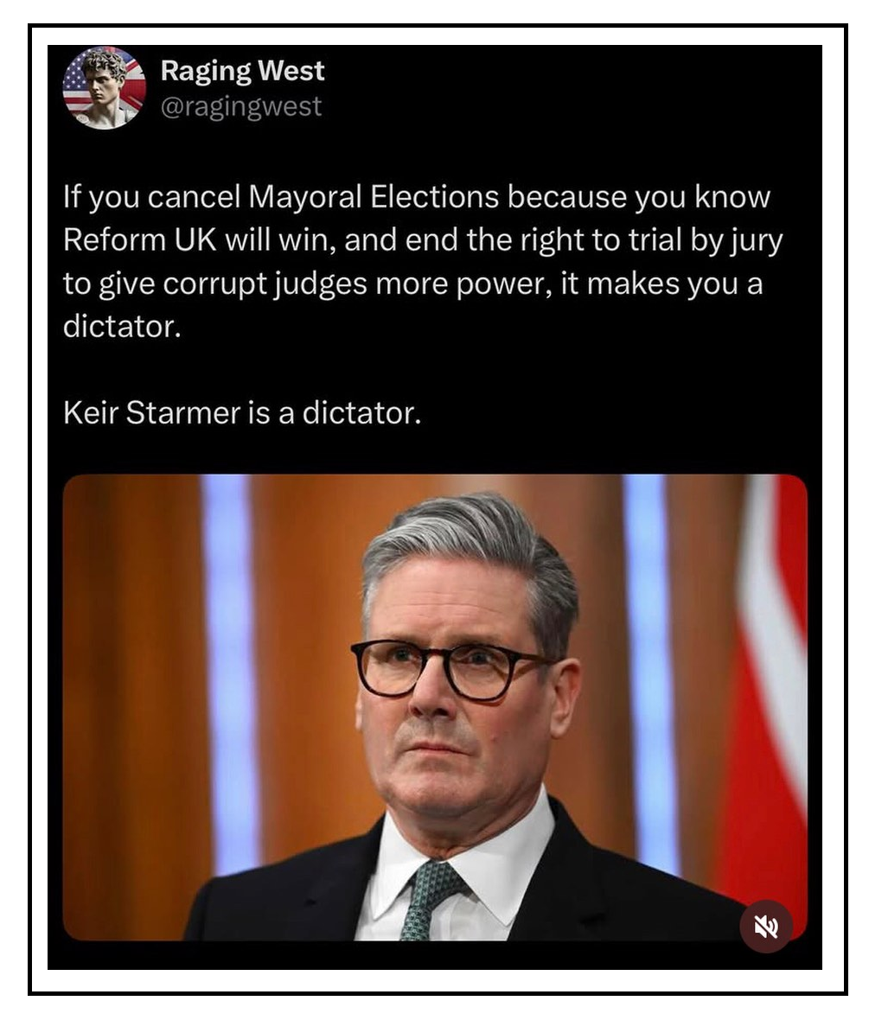Image resolution: width=869 pixels, height=1020 pixels.
Task: Open the Raging West display name
Action: click(x=242, y=71)
